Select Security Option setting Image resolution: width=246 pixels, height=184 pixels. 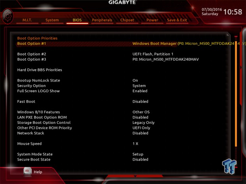coord(31,86)
